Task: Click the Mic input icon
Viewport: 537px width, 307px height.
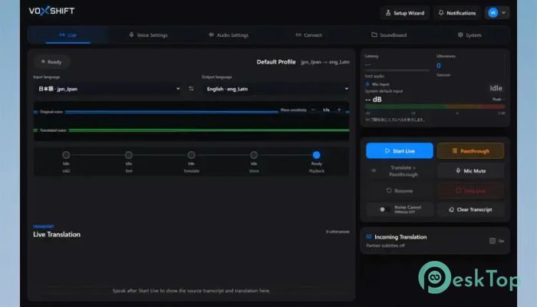Action: 367,84
